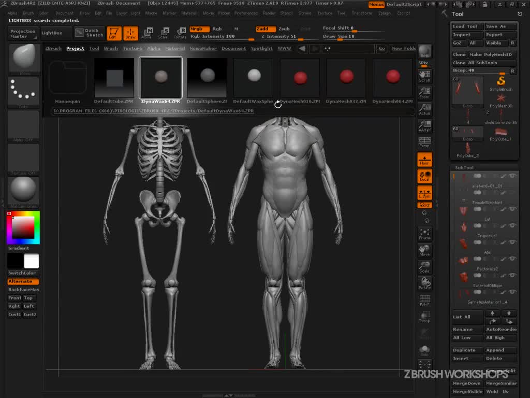This screenshot has height=398, width=530.
Task: Click the right shelf Scale view icon
Action: (424, 267)
